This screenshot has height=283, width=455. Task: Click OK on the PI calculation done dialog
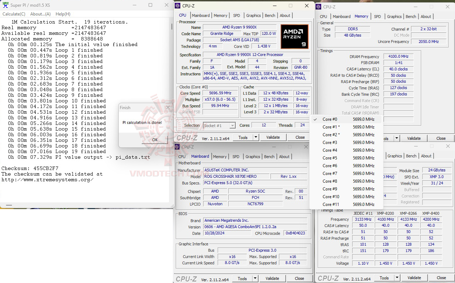point(154,140)
